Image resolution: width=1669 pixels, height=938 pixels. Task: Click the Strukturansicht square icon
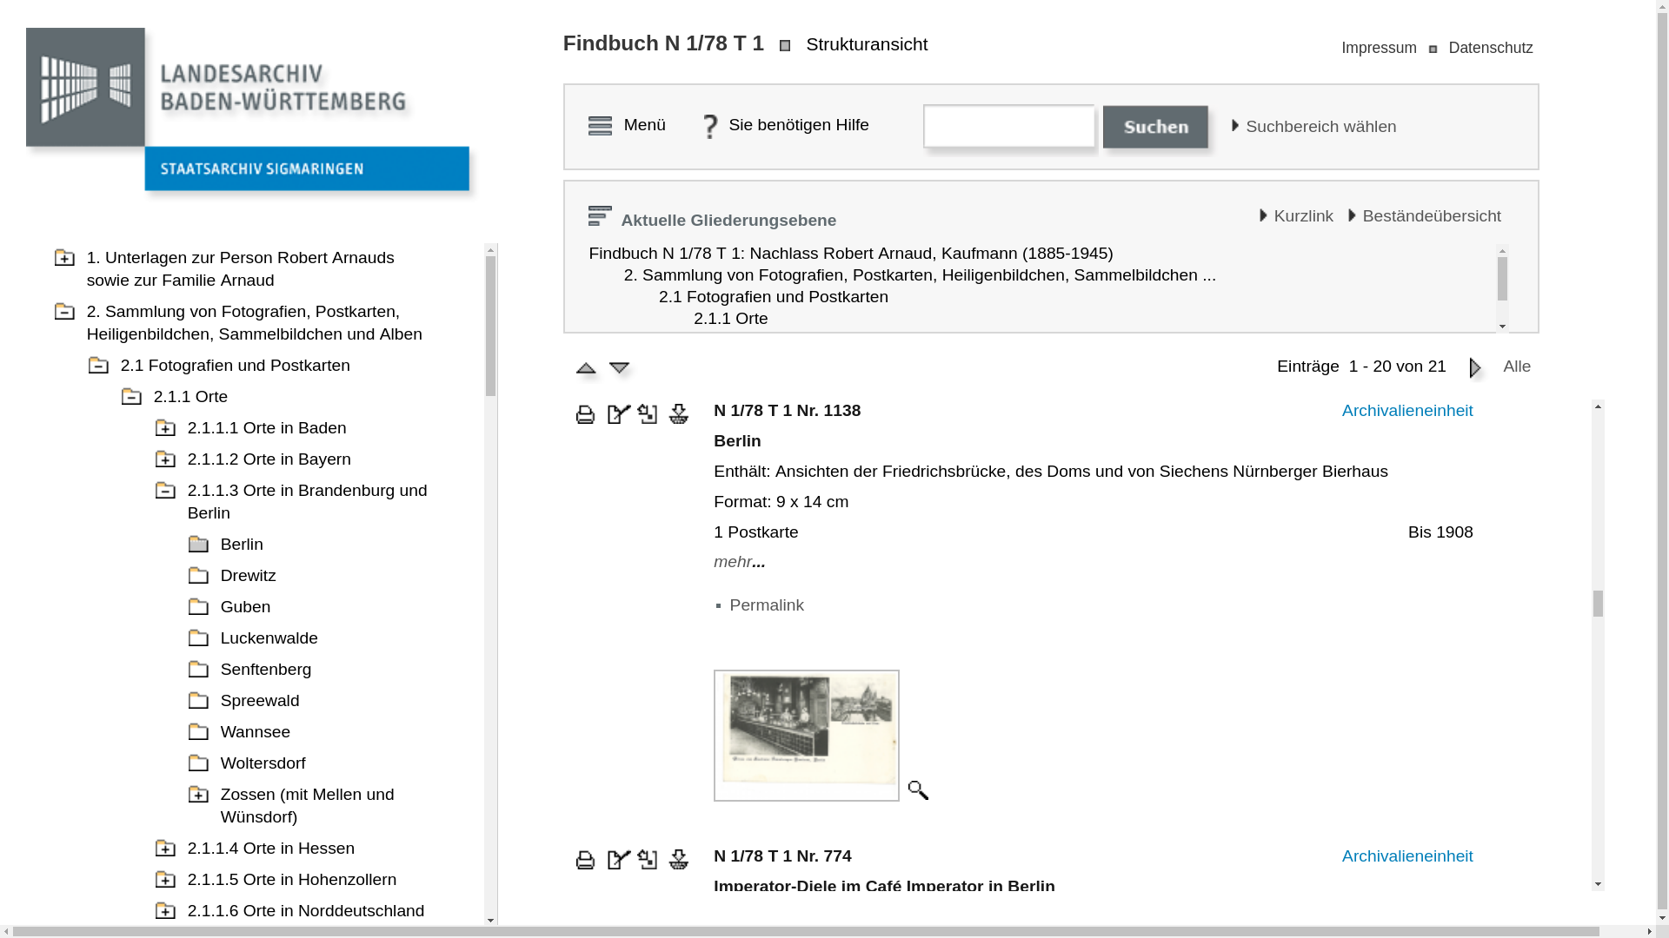pyautogui.click(x=785, y=46)
